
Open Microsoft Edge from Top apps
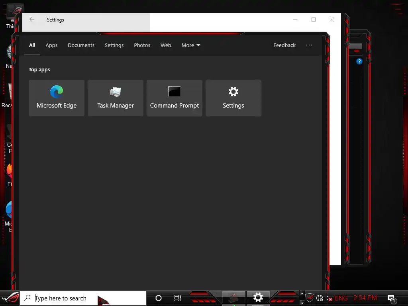[x=57, y=98]
